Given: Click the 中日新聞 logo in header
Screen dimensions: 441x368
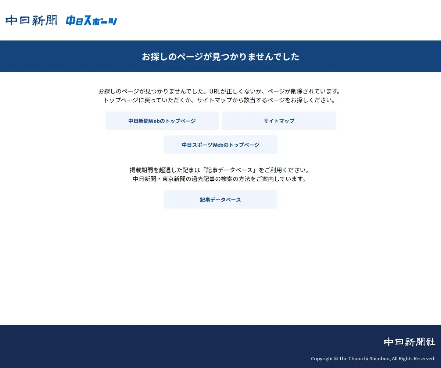Looking at the screenshot, I should (31, 20).
